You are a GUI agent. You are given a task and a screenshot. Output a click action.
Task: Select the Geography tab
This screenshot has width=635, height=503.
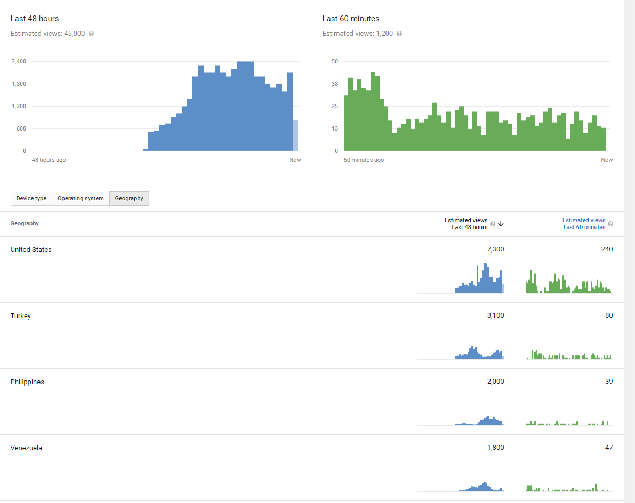coord(129,198)
